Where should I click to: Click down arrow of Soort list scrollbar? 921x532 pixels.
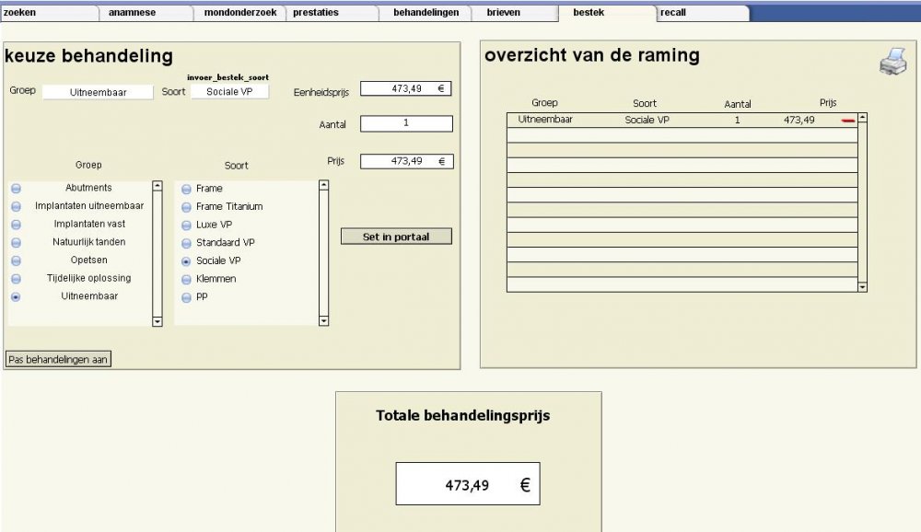pyautogui.click(x=323, y=320)
